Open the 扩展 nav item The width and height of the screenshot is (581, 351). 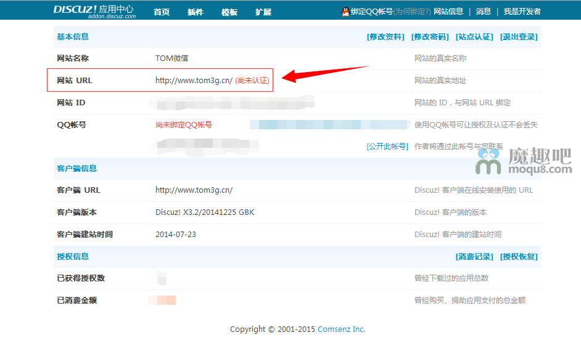263,12
